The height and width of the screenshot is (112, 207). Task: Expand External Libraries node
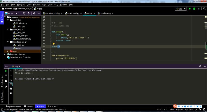coord(5,54)
